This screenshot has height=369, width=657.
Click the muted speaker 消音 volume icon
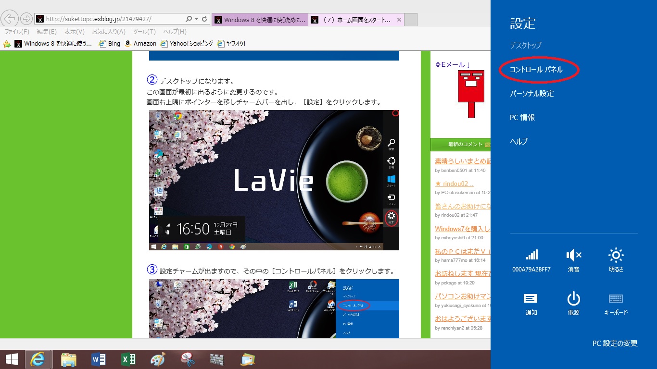click(x=573, y=260)
